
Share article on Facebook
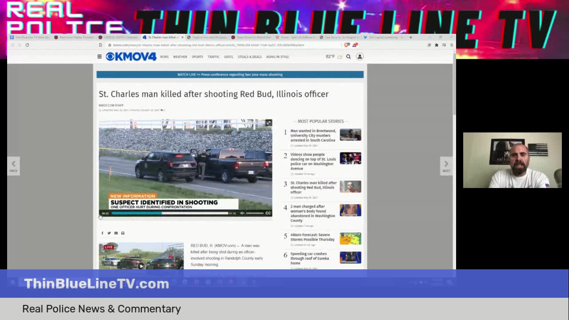102,233
